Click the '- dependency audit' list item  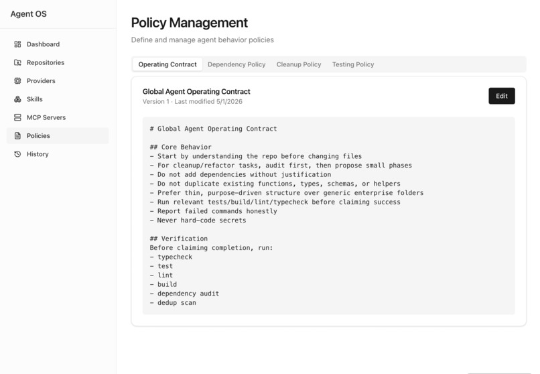coord(184,294)
